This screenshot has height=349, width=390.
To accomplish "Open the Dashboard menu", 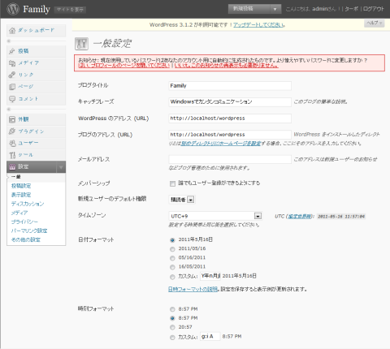I will coord(36,30).
